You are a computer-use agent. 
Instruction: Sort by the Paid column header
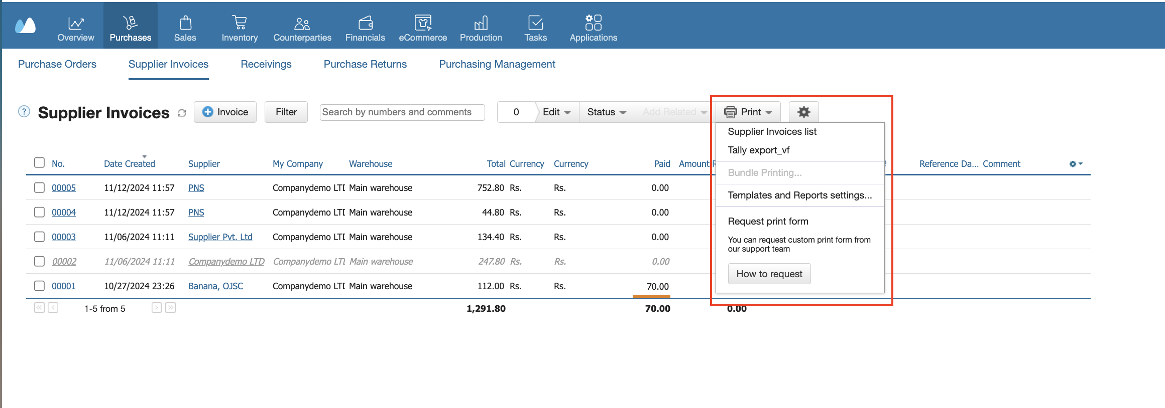662,164
